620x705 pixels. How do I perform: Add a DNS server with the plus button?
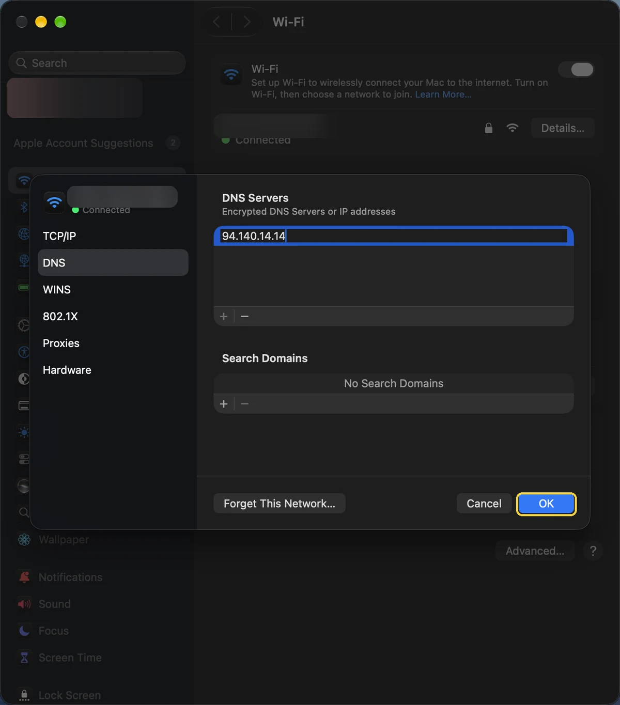coord(224,316)
